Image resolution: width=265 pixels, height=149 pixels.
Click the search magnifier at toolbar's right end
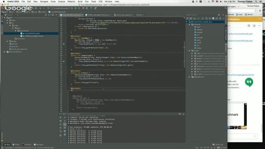click(x=225, y=8)
